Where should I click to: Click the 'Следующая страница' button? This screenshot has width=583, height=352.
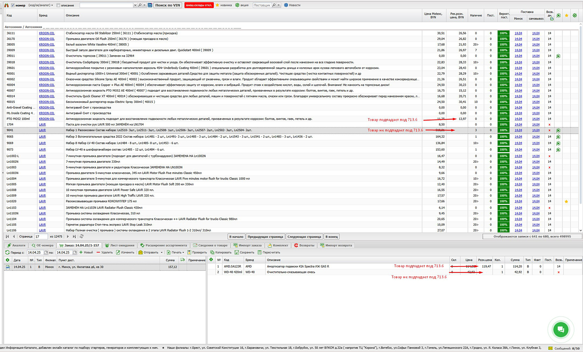tap(304, 237)
